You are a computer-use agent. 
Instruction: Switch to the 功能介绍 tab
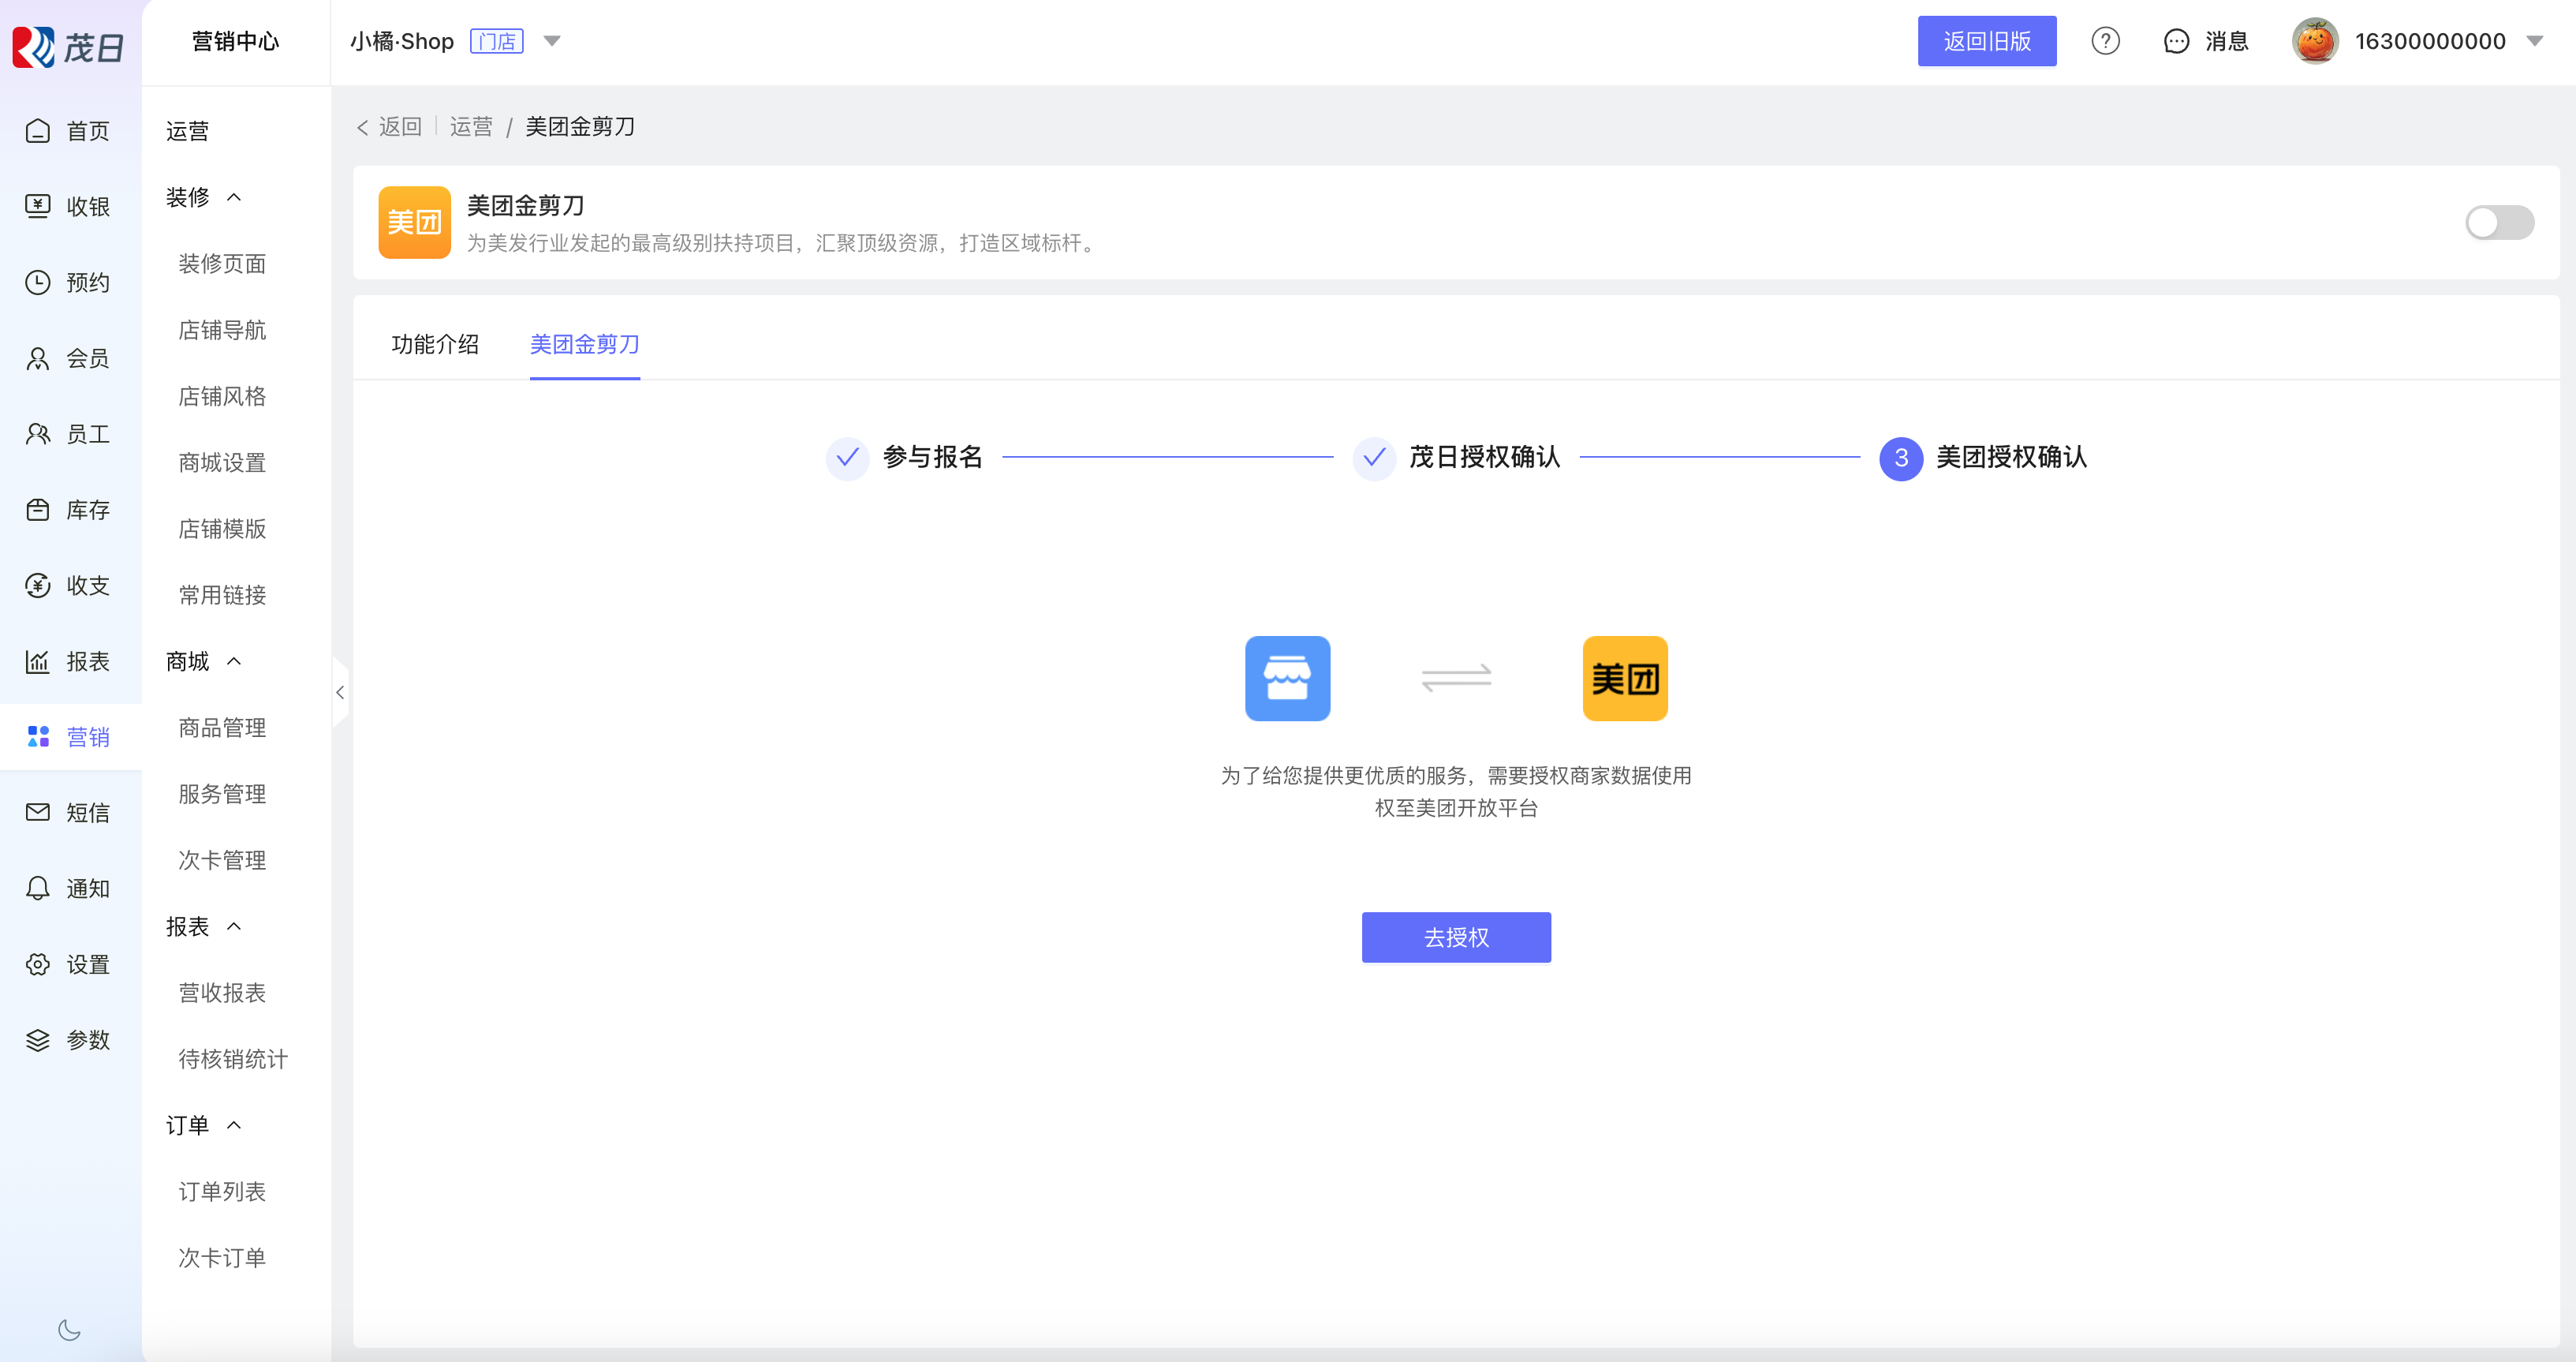tap(435, 344)
